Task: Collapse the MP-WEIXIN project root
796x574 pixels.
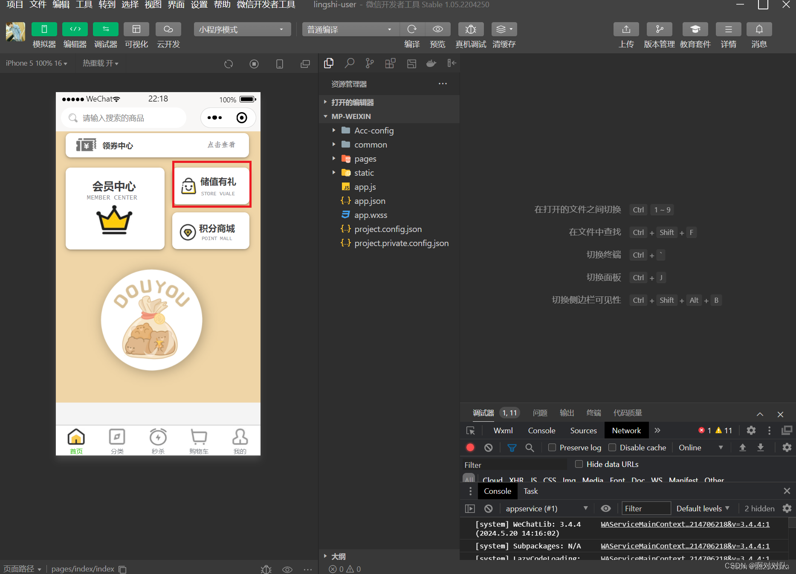Action: tap(389, 116)
